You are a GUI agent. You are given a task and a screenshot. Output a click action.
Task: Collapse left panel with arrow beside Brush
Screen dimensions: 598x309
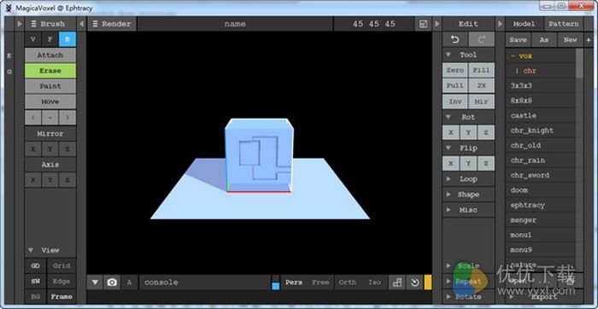[x=20, y=24]
